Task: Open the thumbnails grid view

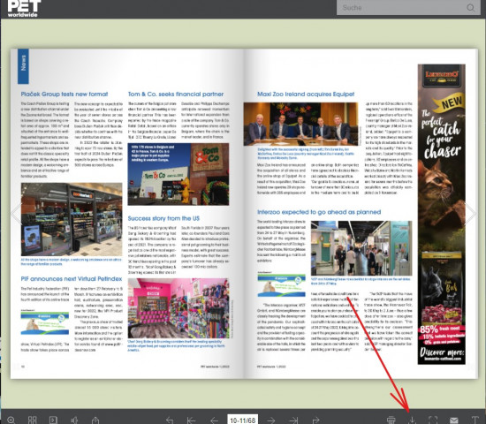Action: 32,420
